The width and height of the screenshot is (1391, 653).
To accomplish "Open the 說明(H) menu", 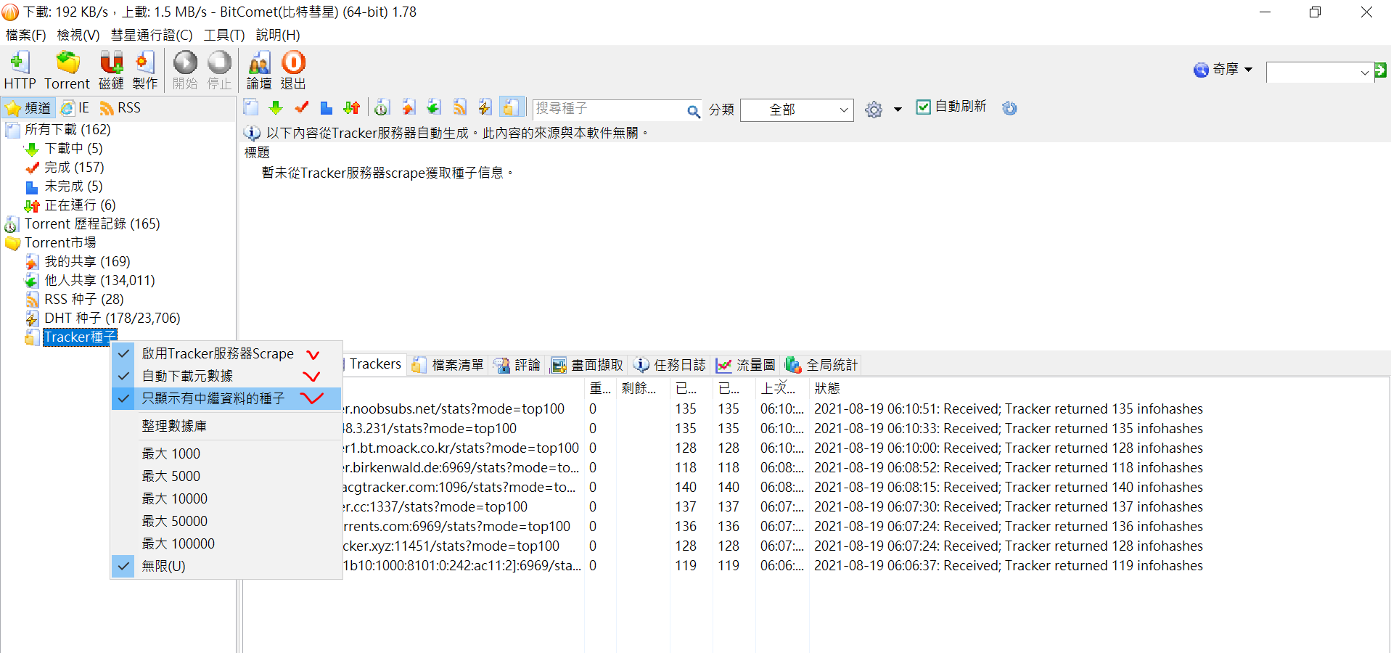I will tap(278, 35).
